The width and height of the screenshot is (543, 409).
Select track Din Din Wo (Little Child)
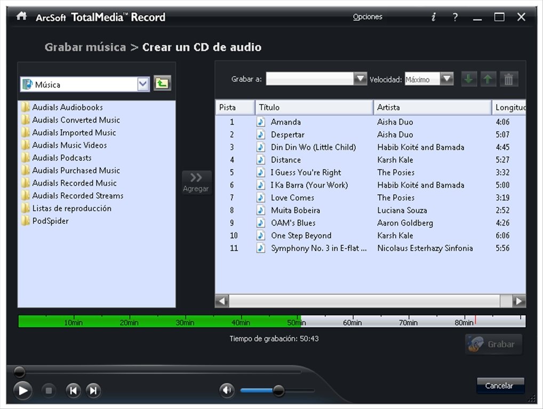(313, 147)
